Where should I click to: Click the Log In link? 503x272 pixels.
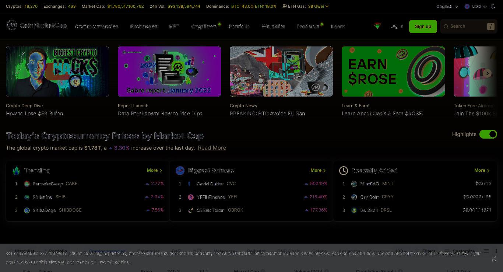point(397,27)
